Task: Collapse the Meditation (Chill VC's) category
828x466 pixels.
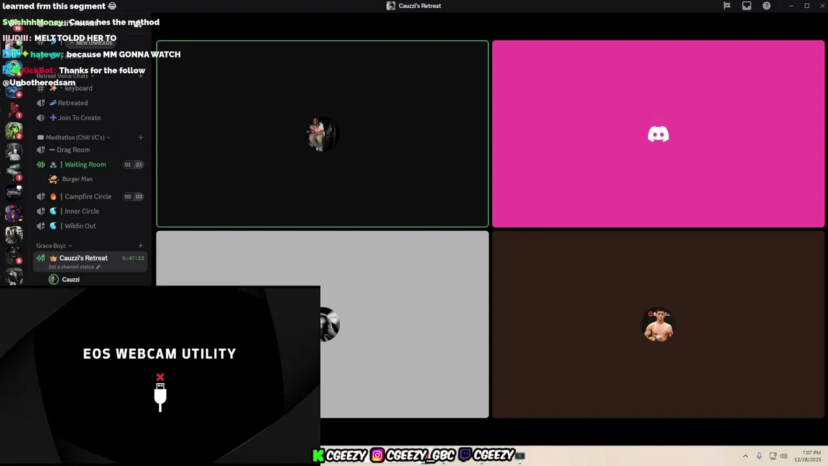Action: click(x=74, y=137)
